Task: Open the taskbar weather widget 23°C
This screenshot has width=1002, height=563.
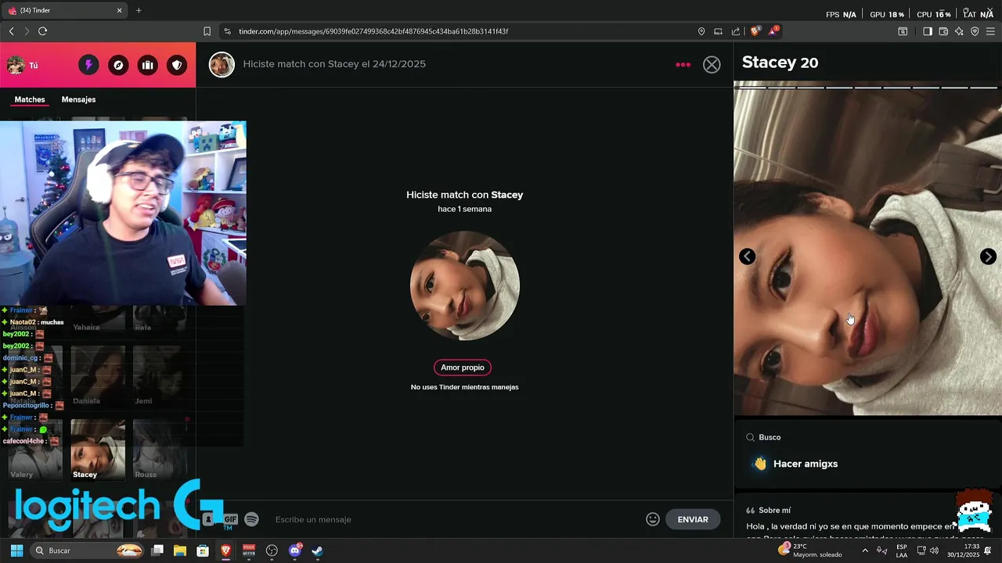Action: click(x=810, y=550)
